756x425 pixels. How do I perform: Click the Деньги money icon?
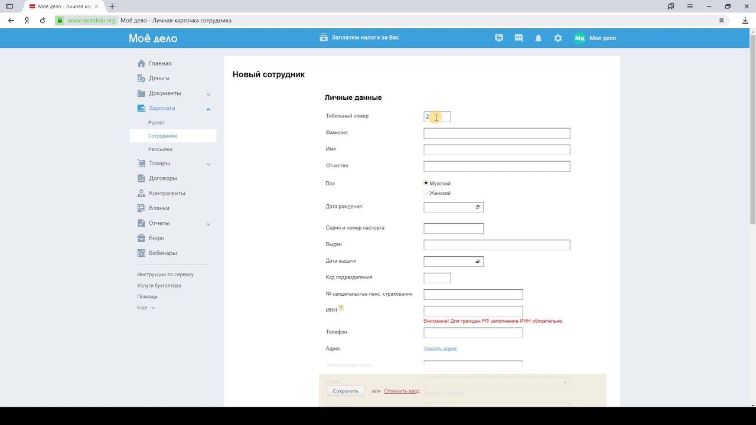tap(141, 78)
